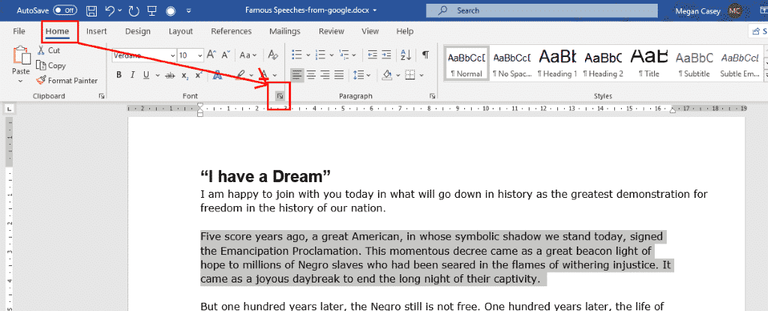The image size is (768, 311).
Task: Click the Copy button
Action: (x=51, y=66)
